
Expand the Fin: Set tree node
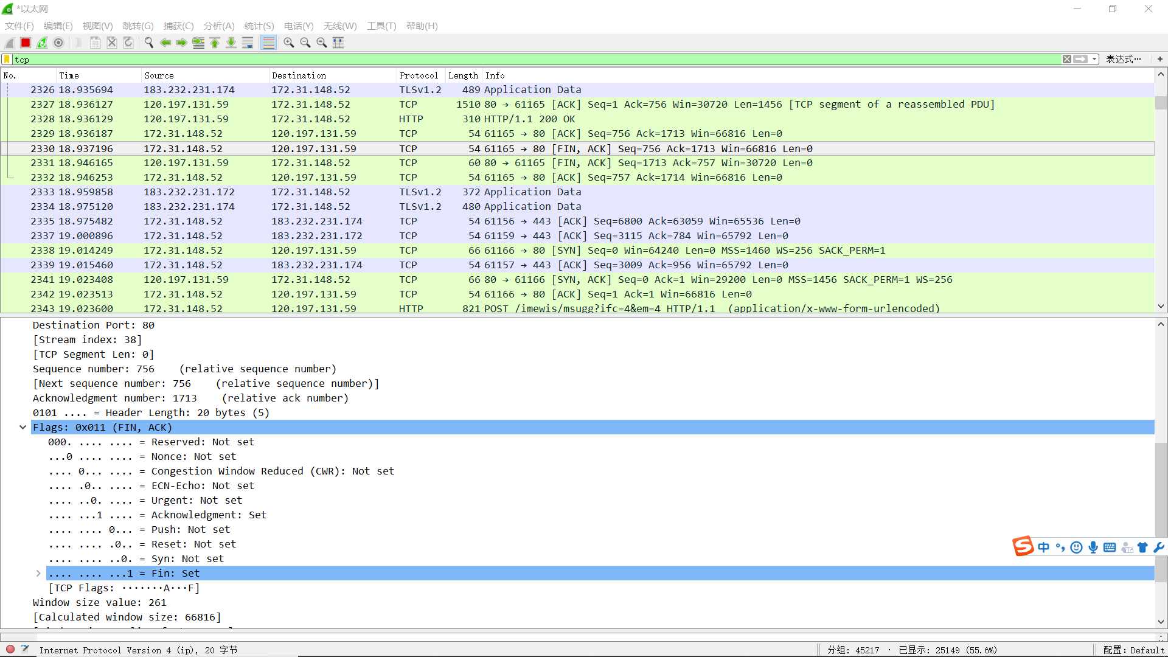point(38,573)
